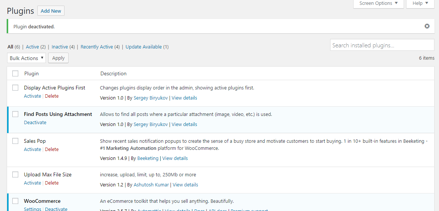Dismiss the plugin deactivated notice
Viewport: 439px width, 211px height.
427,26
